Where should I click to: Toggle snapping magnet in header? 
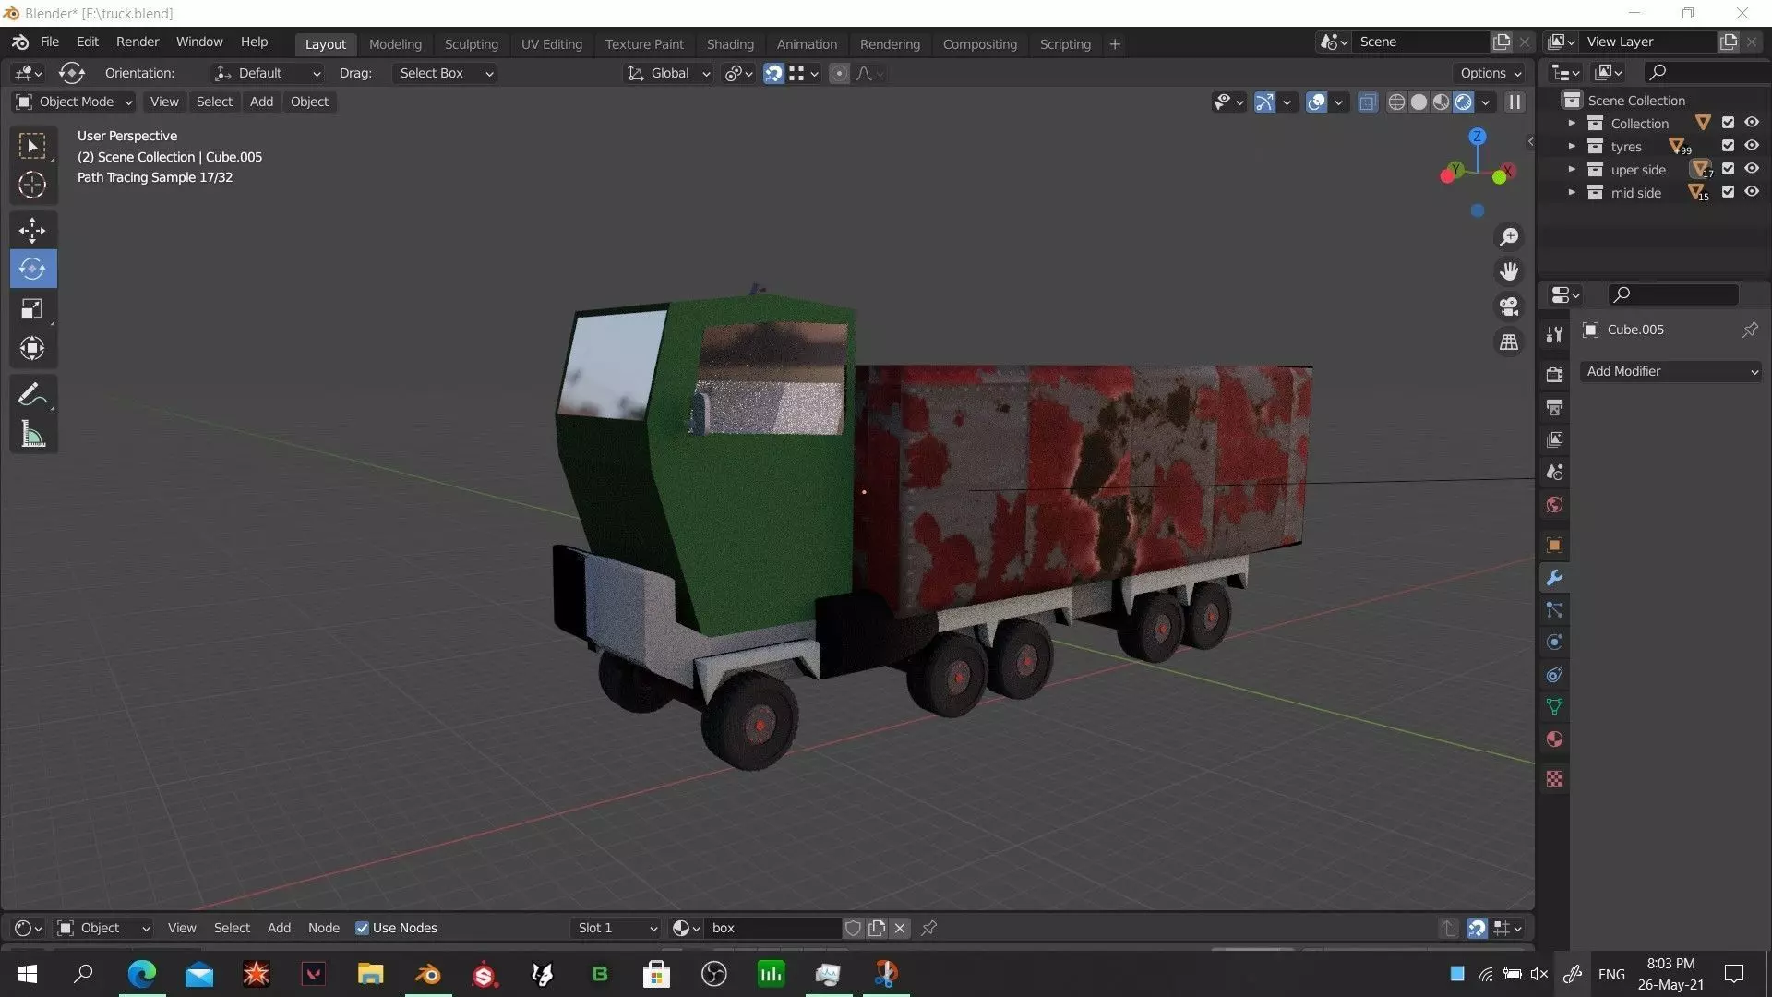pyautogui.click(x=773, y=73)
